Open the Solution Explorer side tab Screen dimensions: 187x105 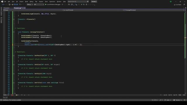[1, 11]
